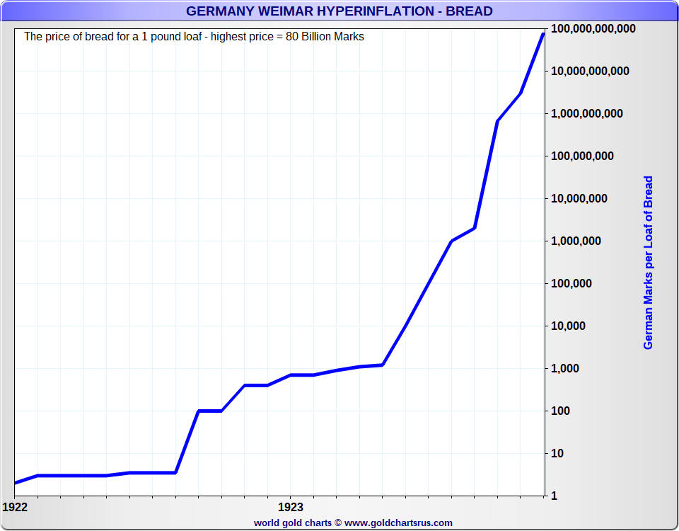This screenshot has height=531, width=679.
Task: Click the 10,000 y-axis tick label
Action: point(568,326)
